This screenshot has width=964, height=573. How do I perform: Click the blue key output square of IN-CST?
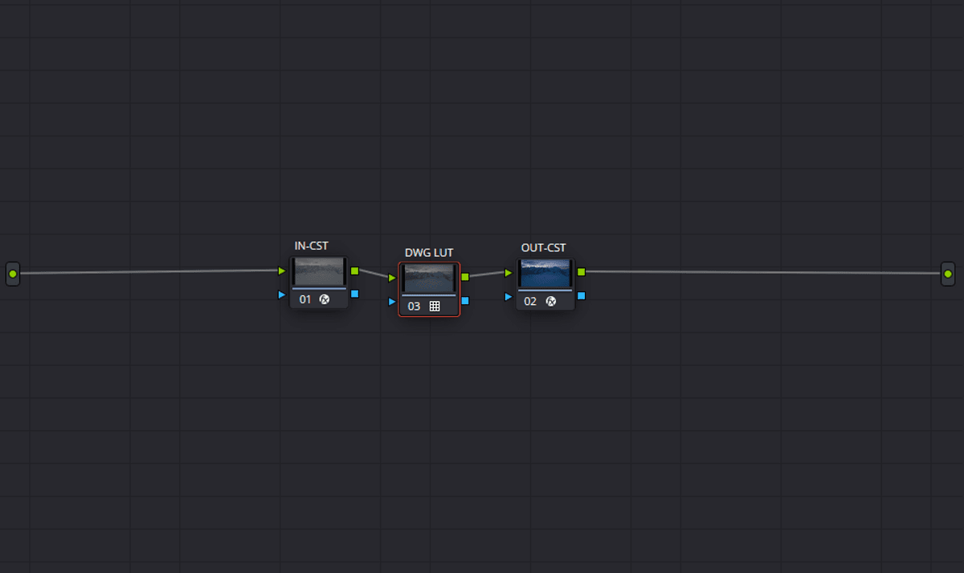pos(354,294)
